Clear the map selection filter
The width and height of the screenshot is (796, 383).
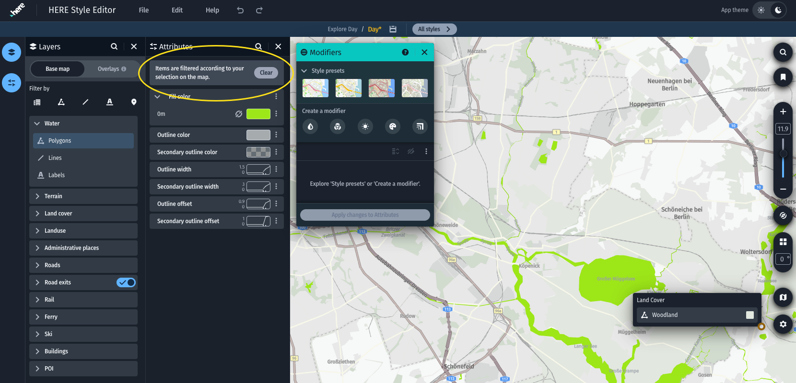266,73
